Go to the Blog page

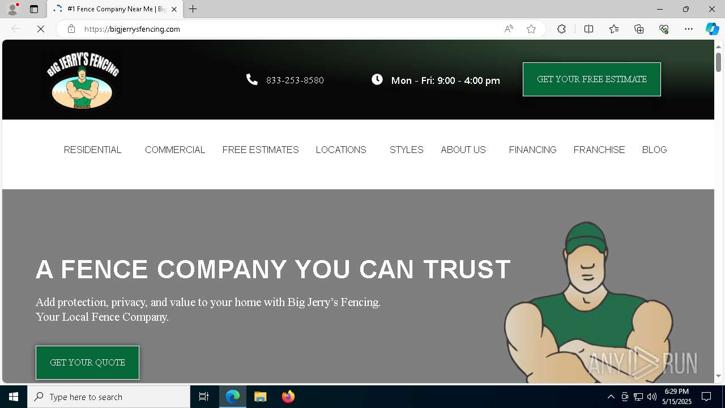click(x=654, y=150)
